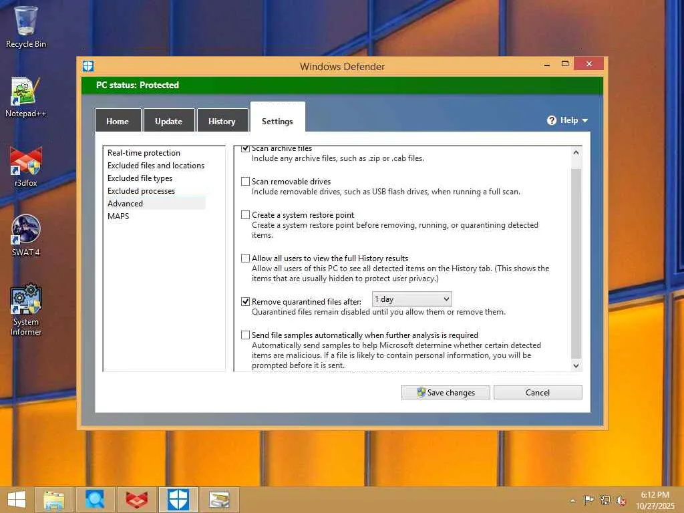Open the clock showing 6:12 PM
This screenshot has width=684, height=513.
[655, 500]
